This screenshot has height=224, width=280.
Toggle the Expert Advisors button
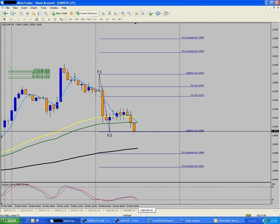(87, 13)
